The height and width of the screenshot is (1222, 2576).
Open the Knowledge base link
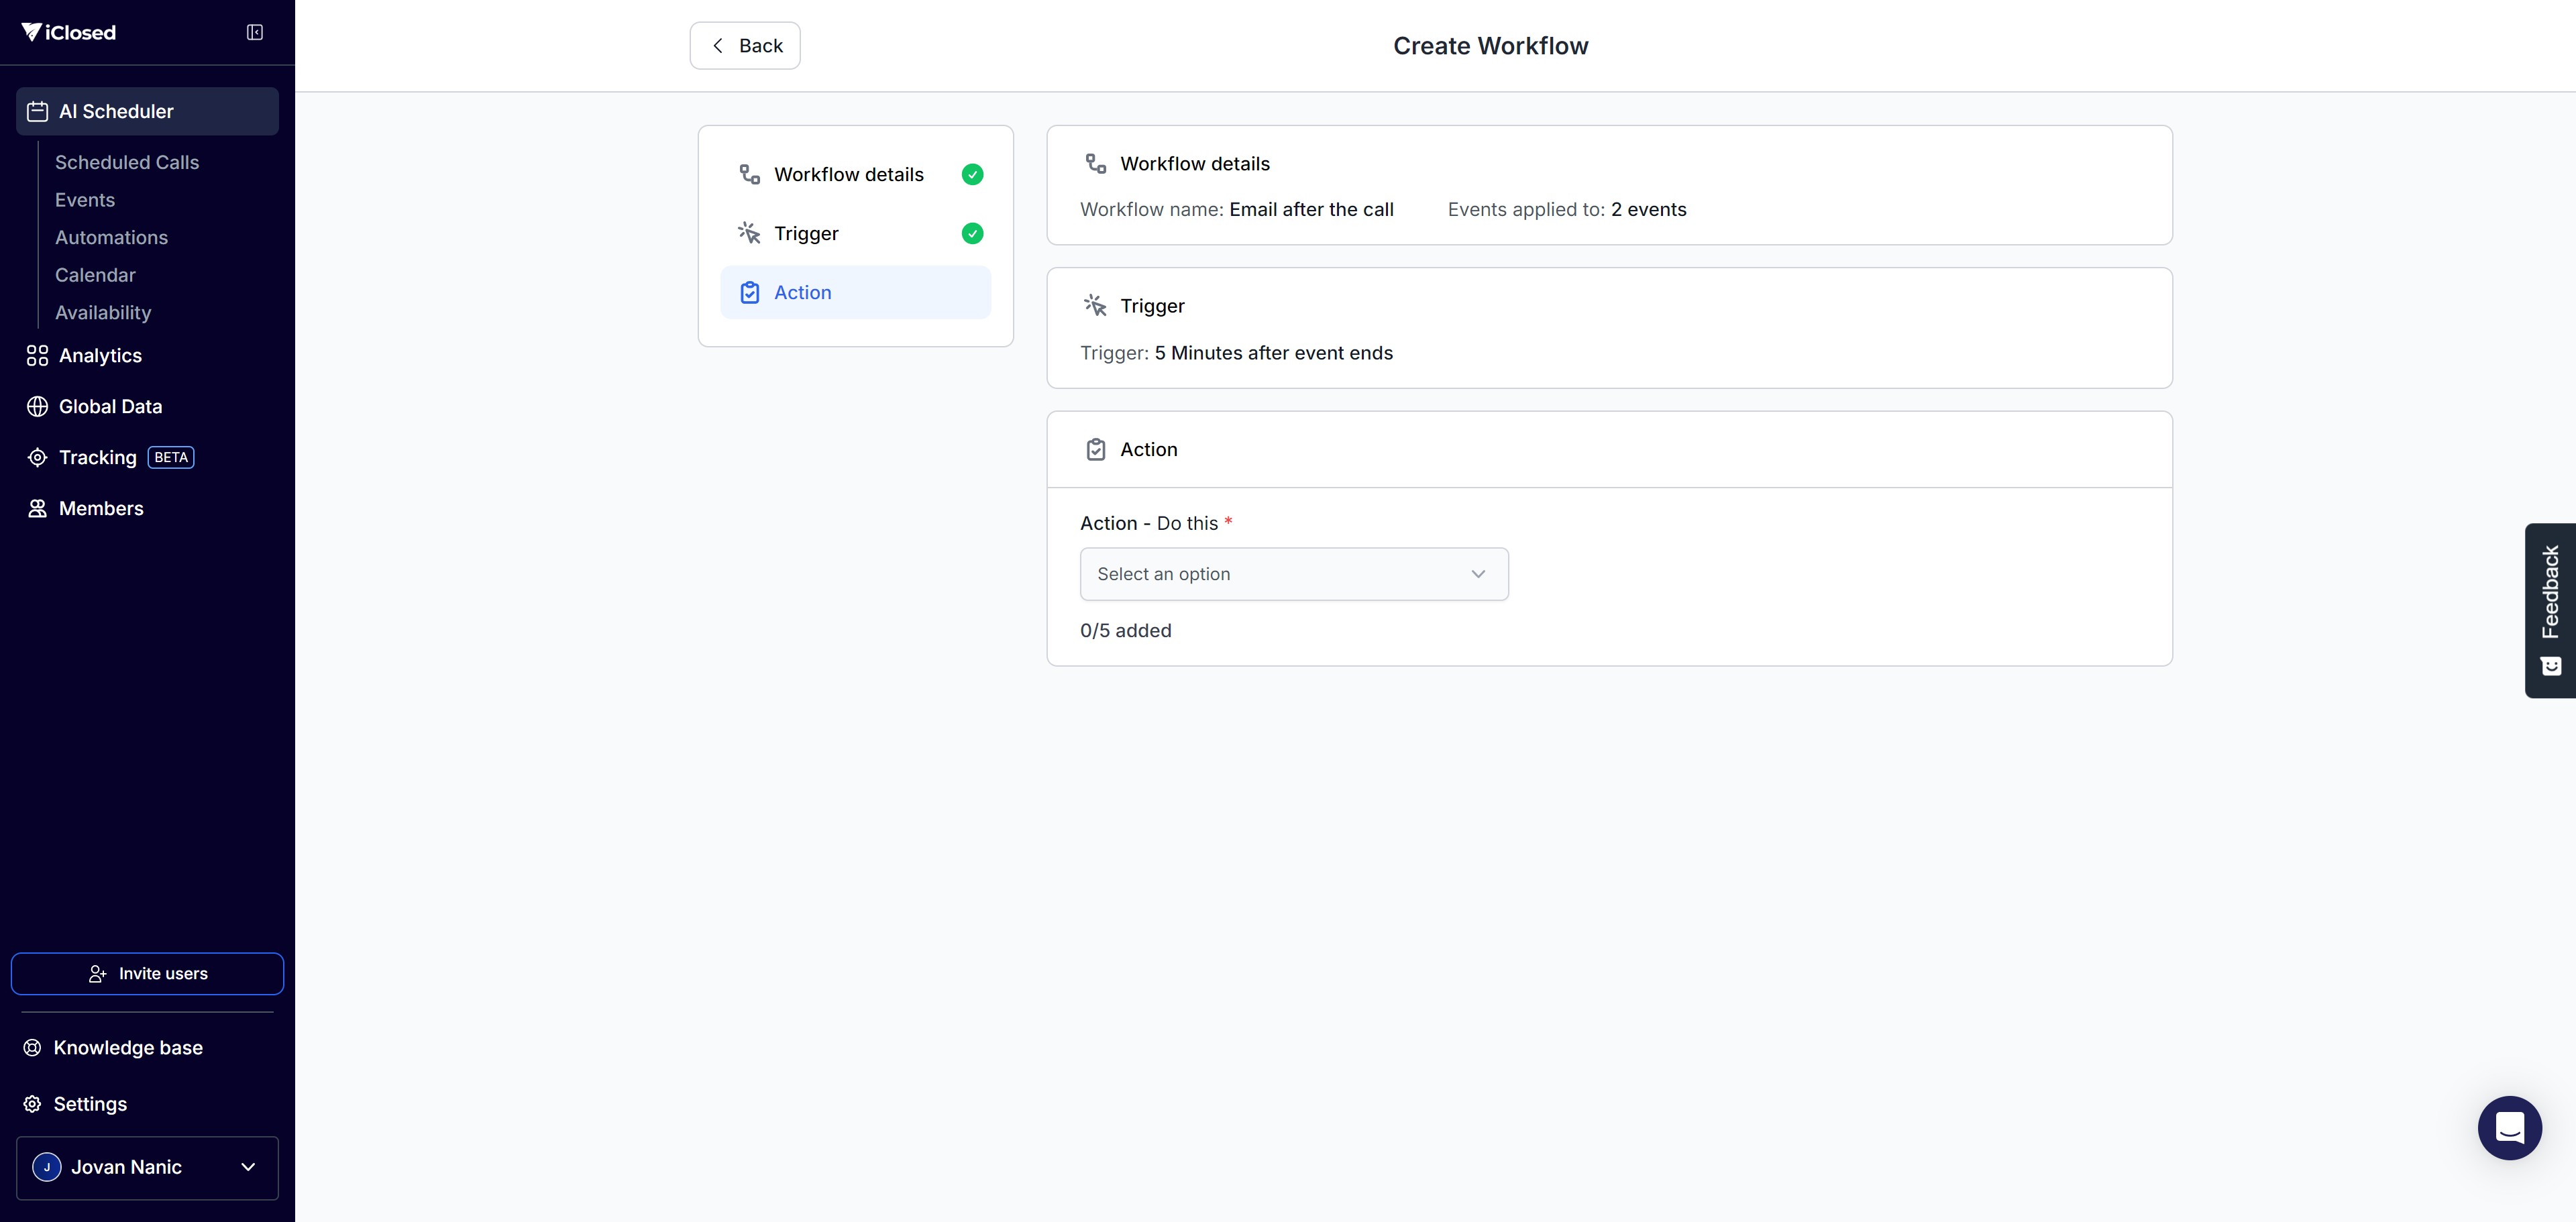pos(127,1048)
